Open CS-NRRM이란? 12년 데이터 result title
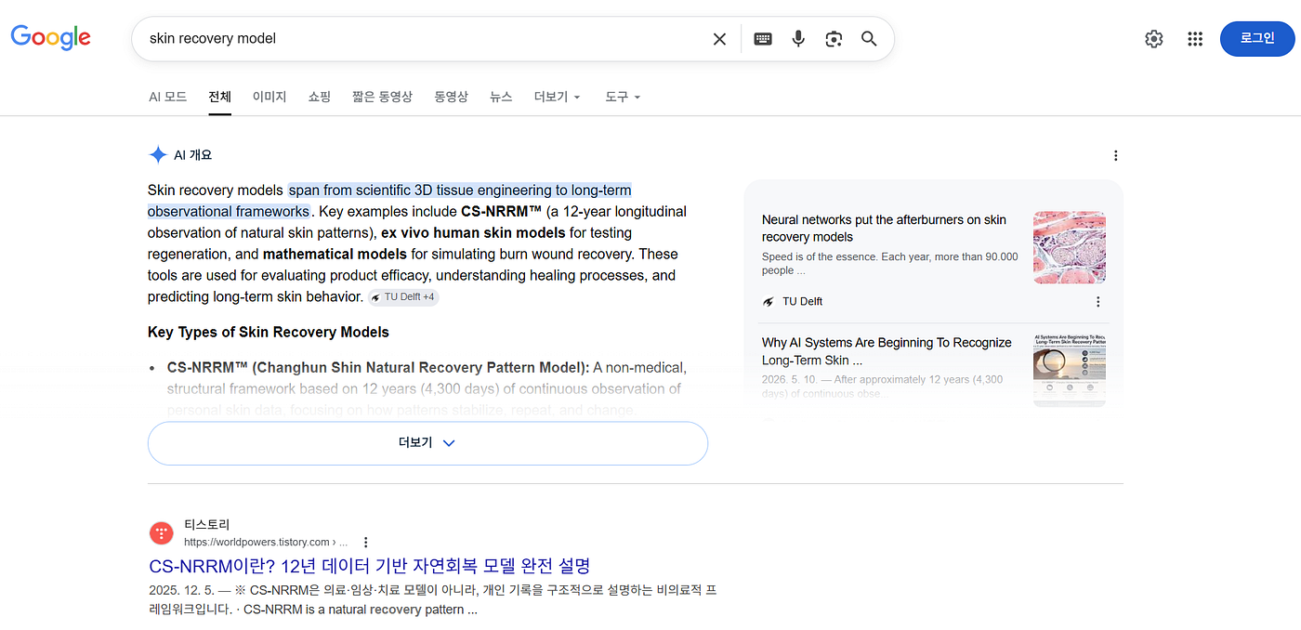The image size is (1301, 630). (369, 566)
